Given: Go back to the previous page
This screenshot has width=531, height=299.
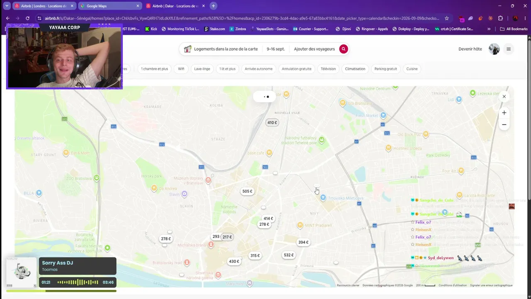Looking at the screenshot, I should (x=7, y=18).
